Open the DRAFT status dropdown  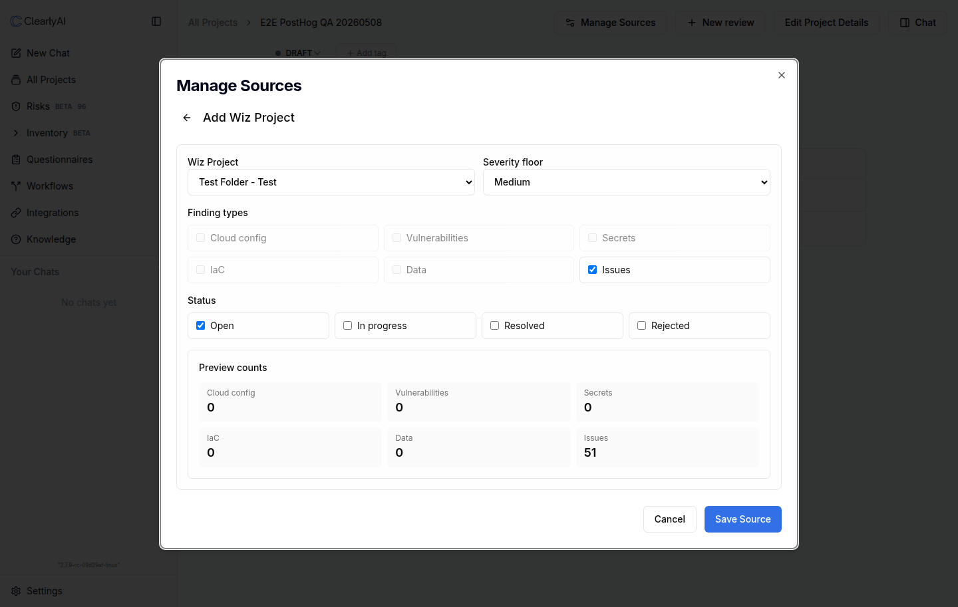click(x=298, y=53)
